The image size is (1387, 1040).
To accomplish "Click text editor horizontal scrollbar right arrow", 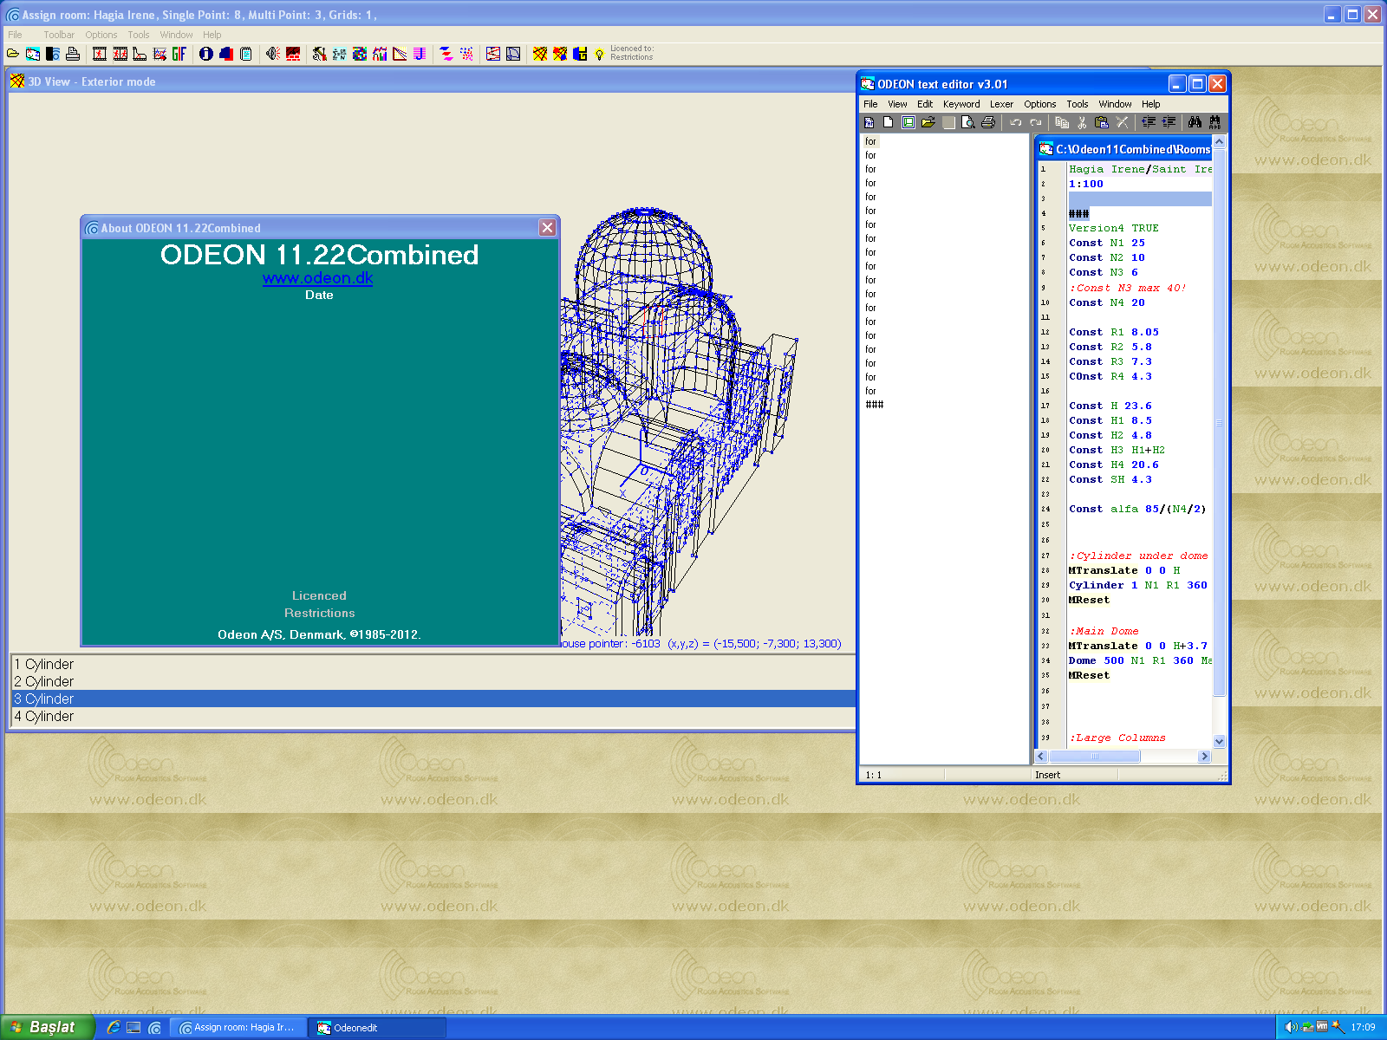I will (1204, 757).
